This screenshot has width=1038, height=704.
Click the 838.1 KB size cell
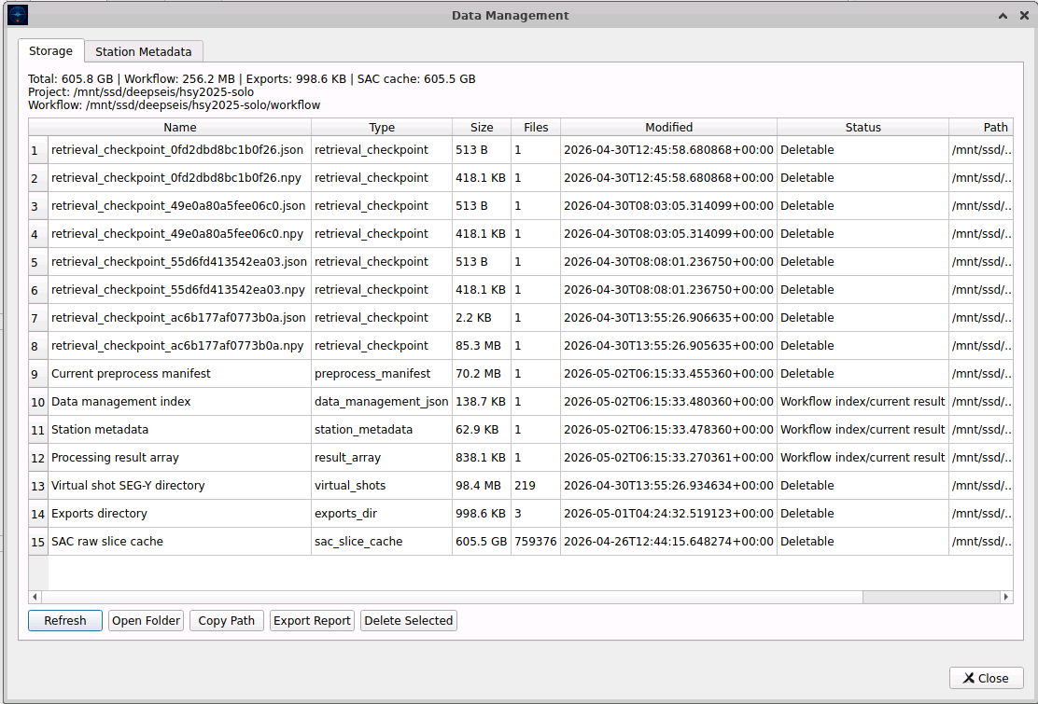[482, 458]
